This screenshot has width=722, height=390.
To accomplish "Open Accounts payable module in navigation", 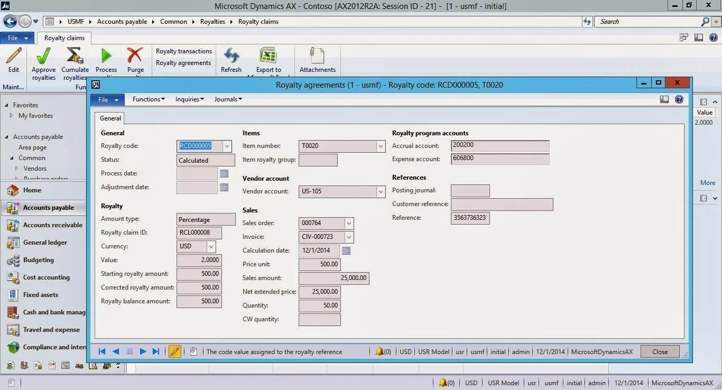I will coord(43,208).
